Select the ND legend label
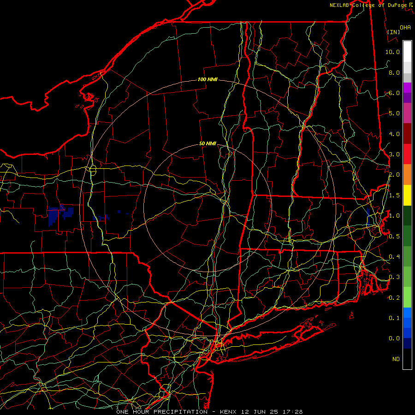The width and height of the screenshot is (415, 415). click(x=396, y=359)
